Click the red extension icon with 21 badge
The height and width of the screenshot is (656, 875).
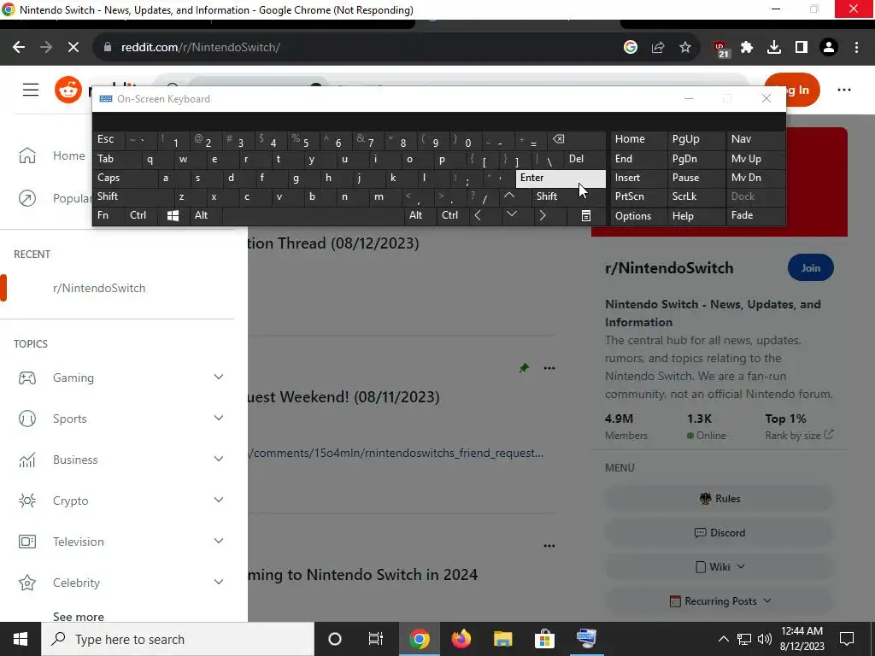721,49
